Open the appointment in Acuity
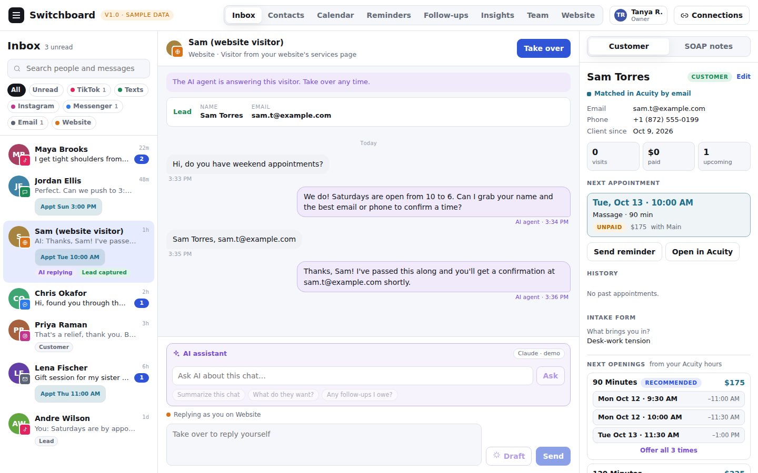758x473 pixels. coord(702,252)
